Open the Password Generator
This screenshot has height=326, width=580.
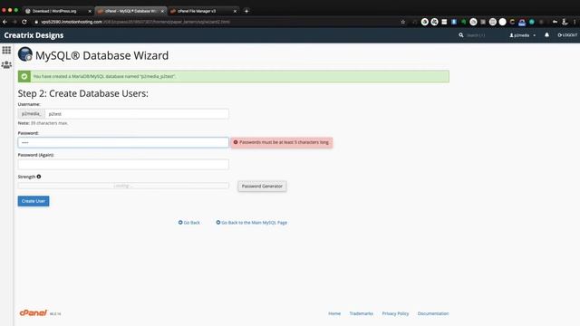point(262,187)
